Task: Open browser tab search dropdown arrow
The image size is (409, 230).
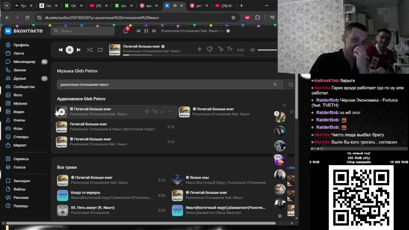Action: pyautogui.click(x=7, y=5)
